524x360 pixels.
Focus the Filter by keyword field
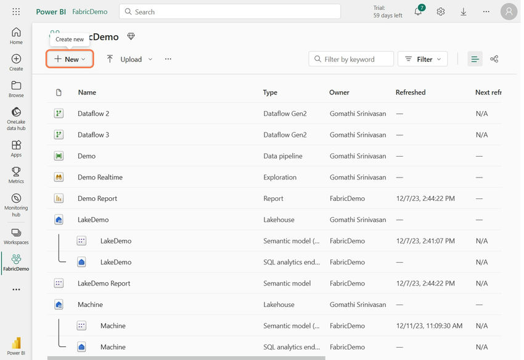(x=351, y=59)
